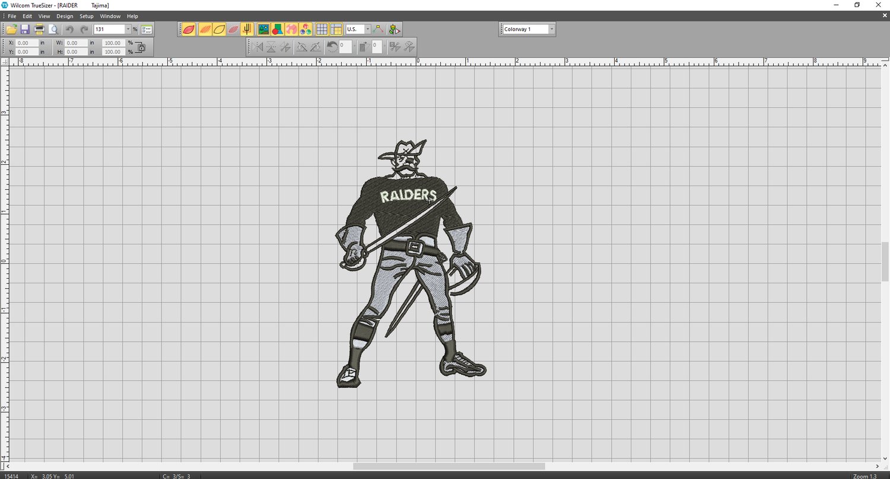
Task: Click the diagonal mirror icon
Action: tap(285, 46)
